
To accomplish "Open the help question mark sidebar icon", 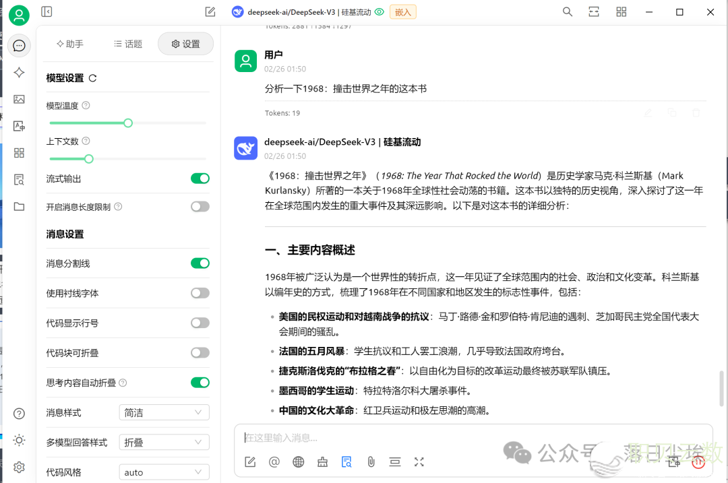I will [x=19, y=414].
